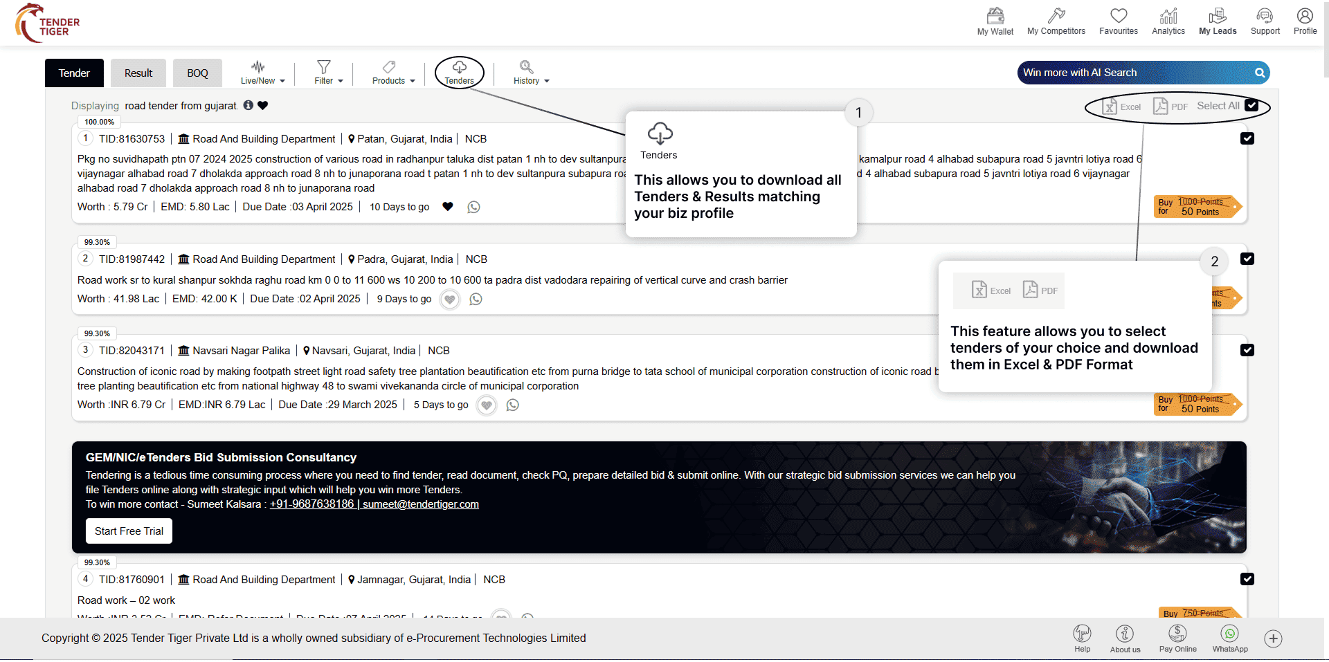
Task: Toggle the Select All checkbox
Action: coord(1251,106)
